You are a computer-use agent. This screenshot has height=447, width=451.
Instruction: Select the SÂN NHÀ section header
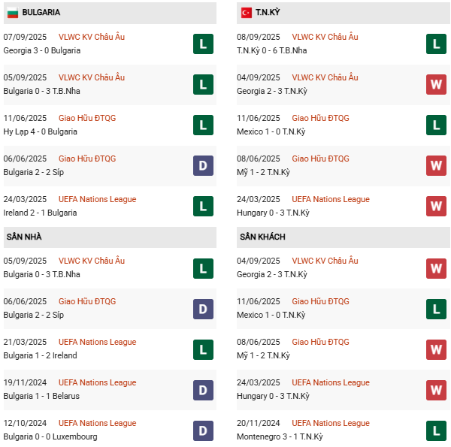24,237
